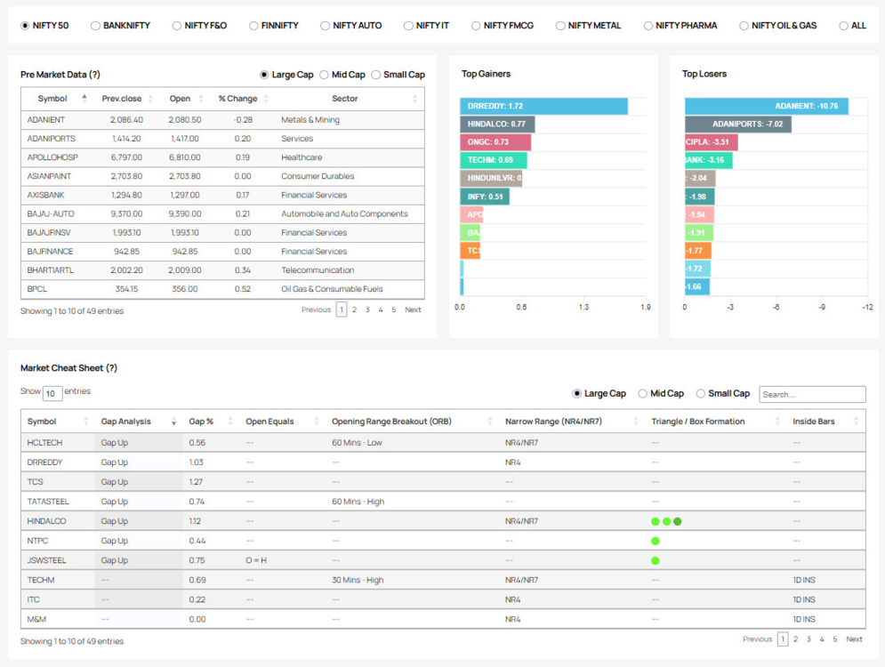Screen dimensions: 885x667
Task: Open the Show entries count box
Action: [x=52, y=393]
